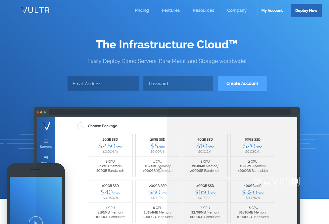Click the "$80/mo" price text
Screen dimensions: 329x224
click(x=158, y=192)
